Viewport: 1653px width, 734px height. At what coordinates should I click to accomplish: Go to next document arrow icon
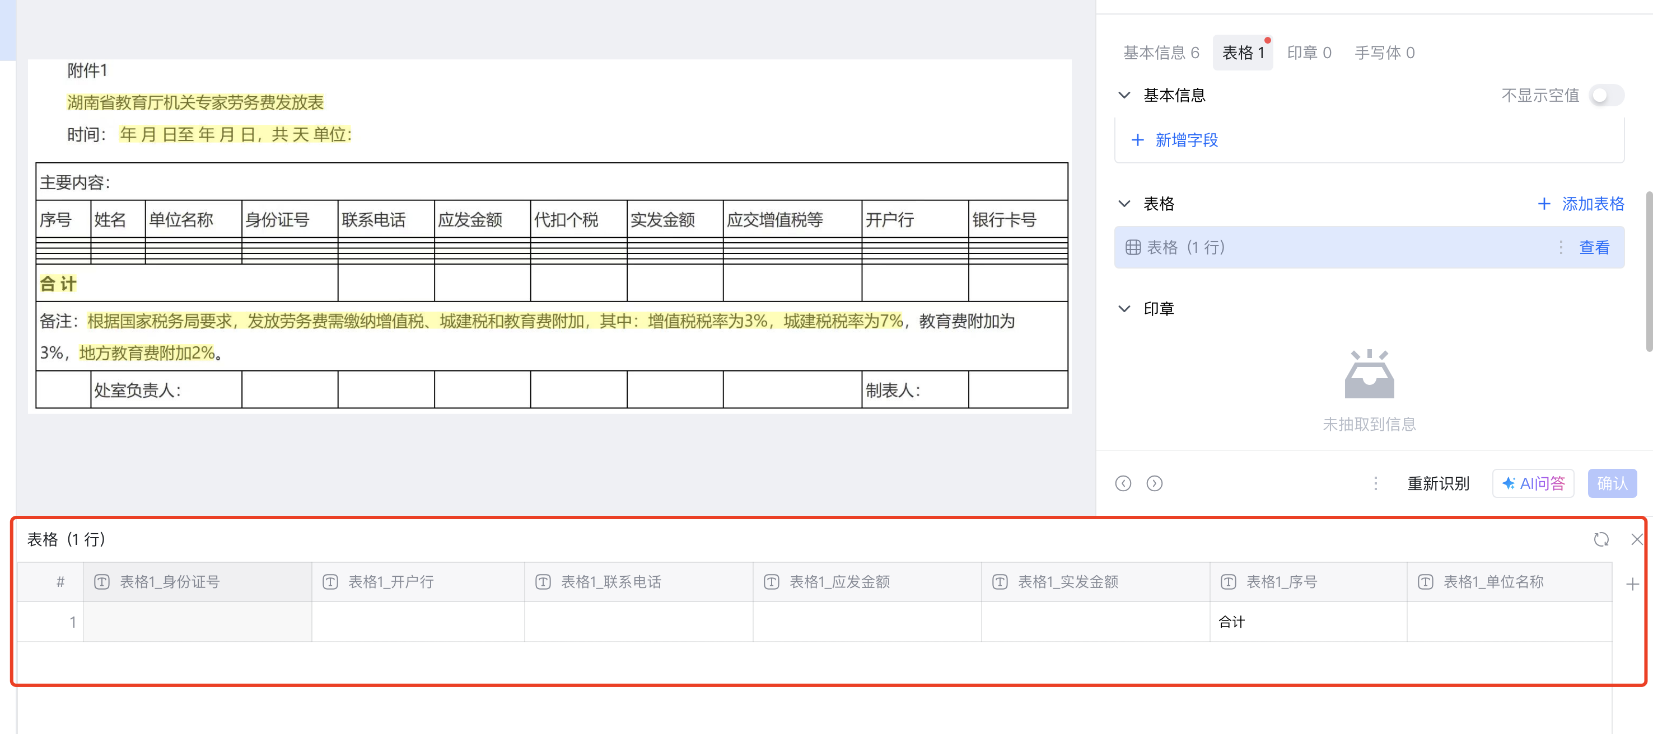pyautogui.click(x=1154, y=483)
